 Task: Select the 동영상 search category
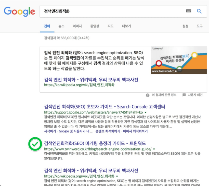point(94,27)
